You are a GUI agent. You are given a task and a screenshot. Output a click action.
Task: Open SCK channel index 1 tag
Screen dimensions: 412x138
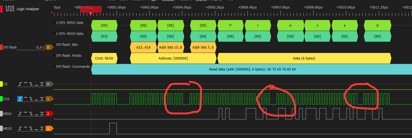pos(49,98)
